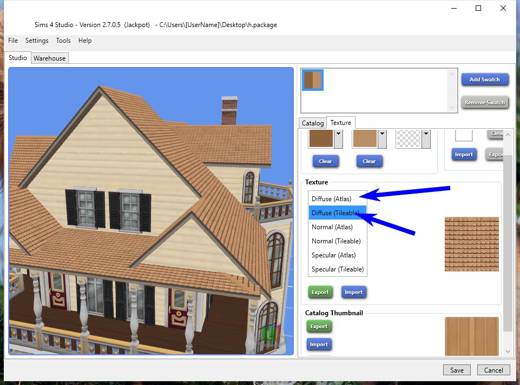The width and height of the screenshot is (520, 385).
Task: Click the partially visible Export button beside Import
Action: tap(495, 155)
